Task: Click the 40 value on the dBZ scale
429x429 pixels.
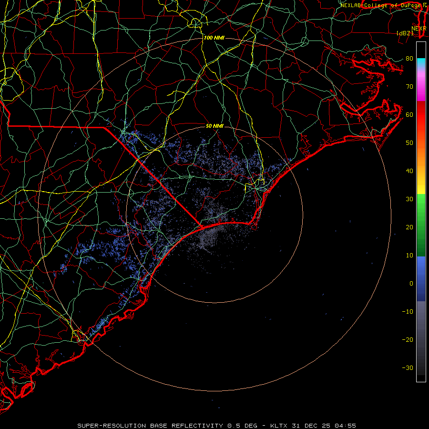Action: [x=409, y=171]
